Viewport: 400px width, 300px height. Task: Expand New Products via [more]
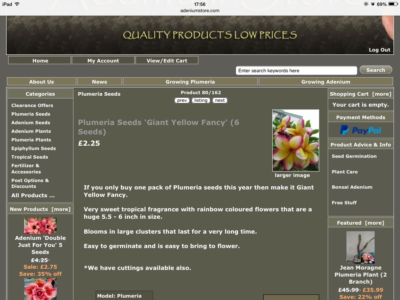coord(61,209)
